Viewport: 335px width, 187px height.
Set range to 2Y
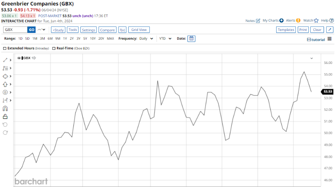click(x=72, y=39)
